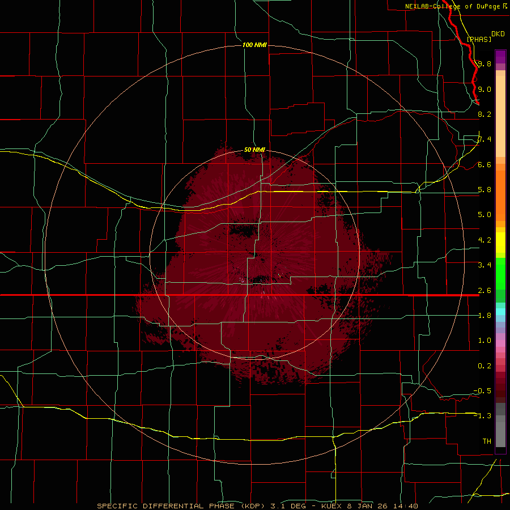
Task: Select the 0.2 legend value
Action: tap(484, 366)
